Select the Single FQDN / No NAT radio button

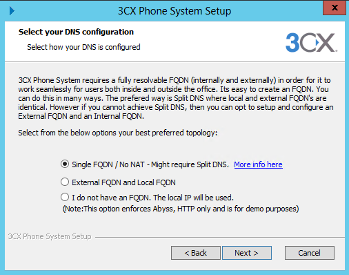point(65,164)
